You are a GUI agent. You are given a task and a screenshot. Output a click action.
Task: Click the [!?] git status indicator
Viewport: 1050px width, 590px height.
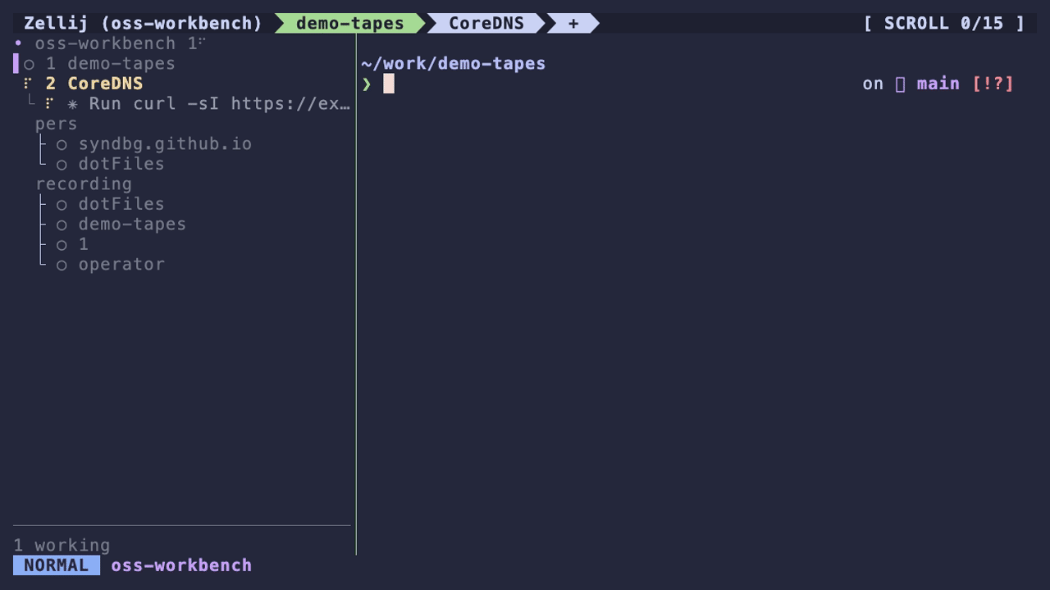(x=993, y=84)
